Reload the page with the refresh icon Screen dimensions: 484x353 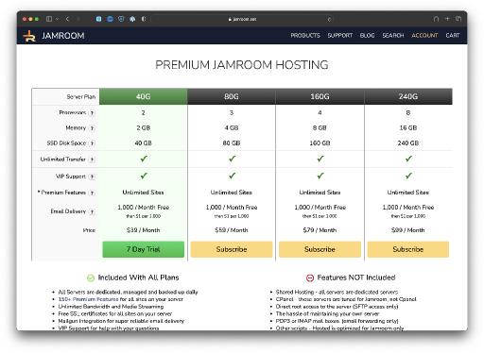click(x=329, y=19)
